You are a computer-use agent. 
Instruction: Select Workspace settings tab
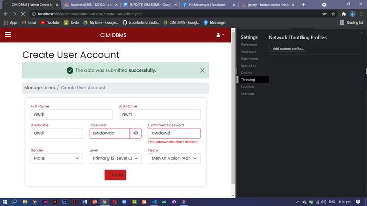(249, 52)
